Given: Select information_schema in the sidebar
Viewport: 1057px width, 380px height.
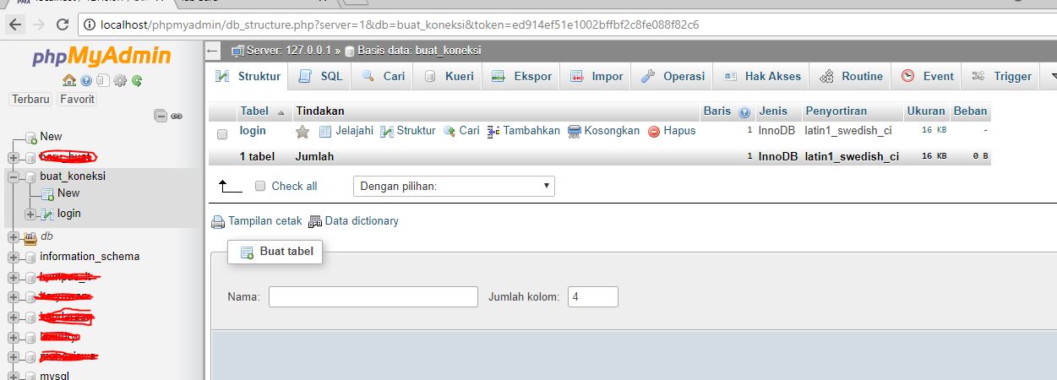Looking at the screenshot, I should pos(90,257).
